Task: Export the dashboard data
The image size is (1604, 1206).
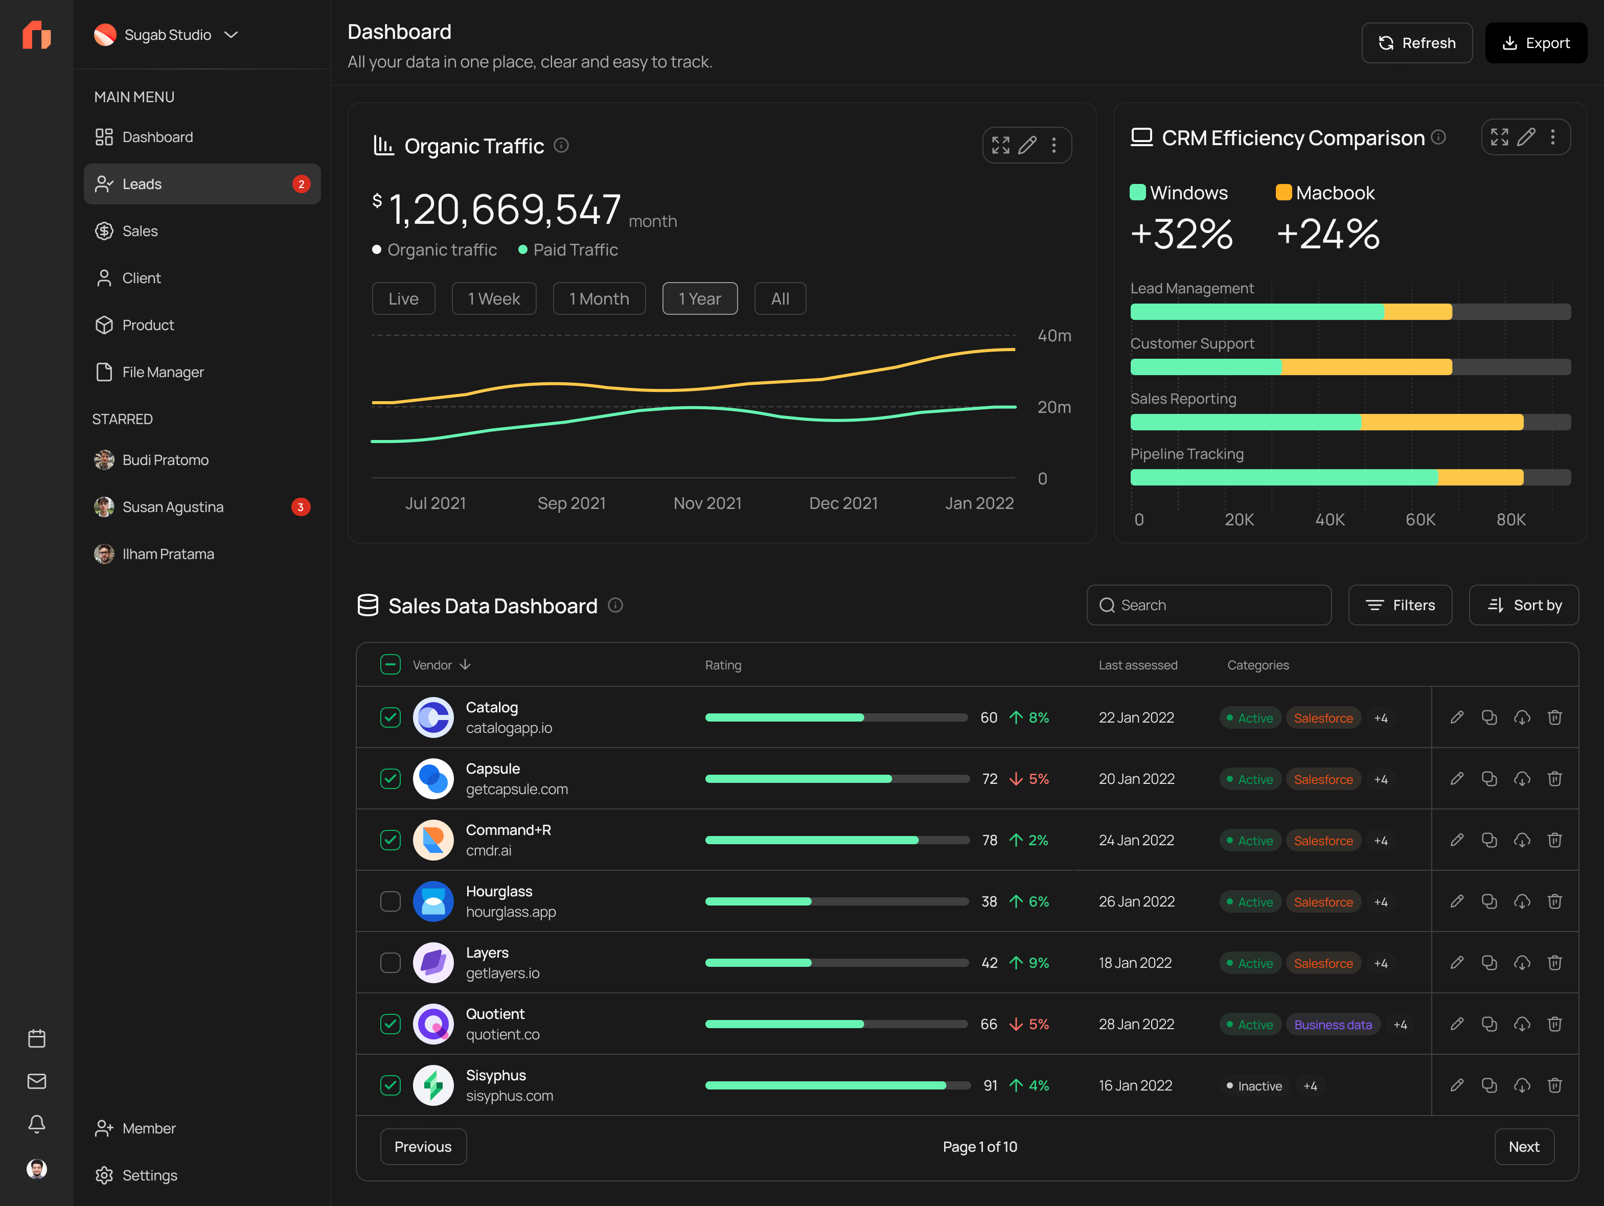Action: coord(1536,42)
